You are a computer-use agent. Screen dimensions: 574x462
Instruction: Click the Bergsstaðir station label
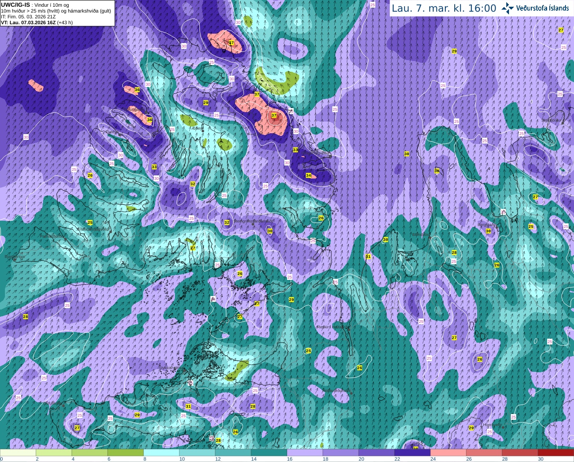tap(486, 225)
